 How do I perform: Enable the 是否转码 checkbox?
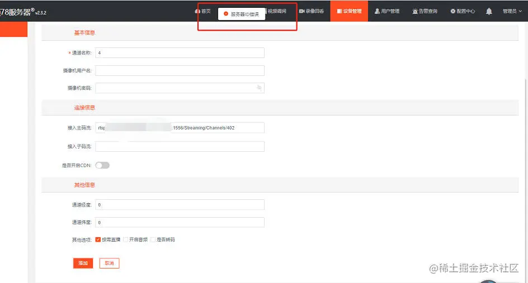point(153,239)
